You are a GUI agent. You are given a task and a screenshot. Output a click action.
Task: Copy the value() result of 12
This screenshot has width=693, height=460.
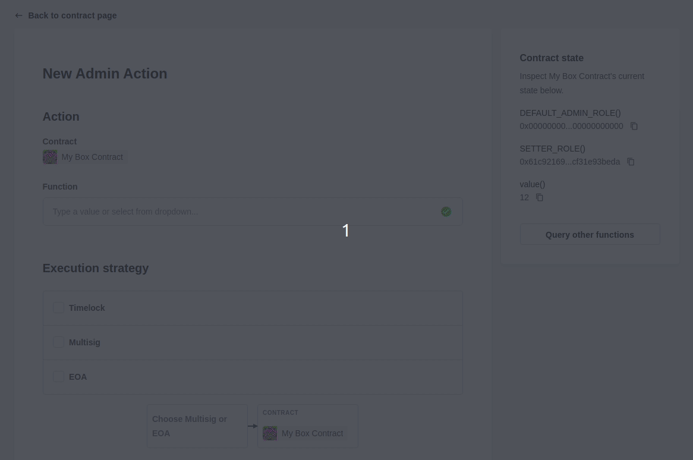point(539,197)
